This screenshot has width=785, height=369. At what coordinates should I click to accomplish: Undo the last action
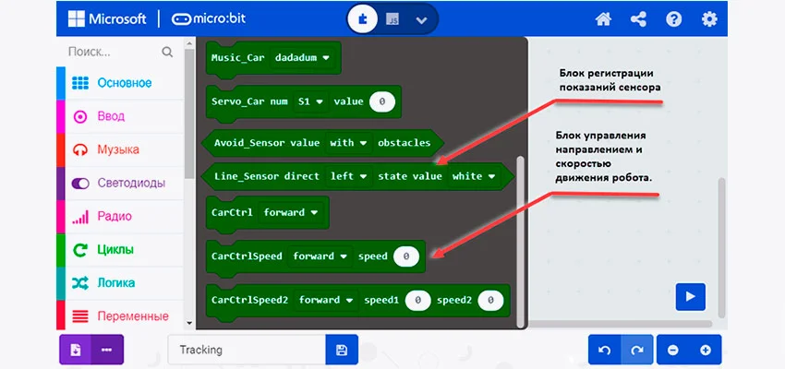click(x=604, y=351)
